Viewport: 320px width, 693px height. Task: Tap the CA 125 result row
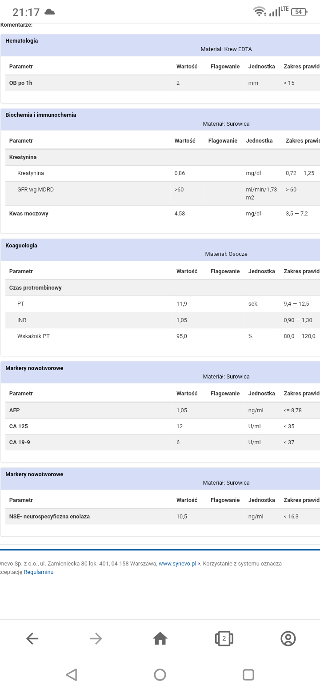click(x=19, y=426)
